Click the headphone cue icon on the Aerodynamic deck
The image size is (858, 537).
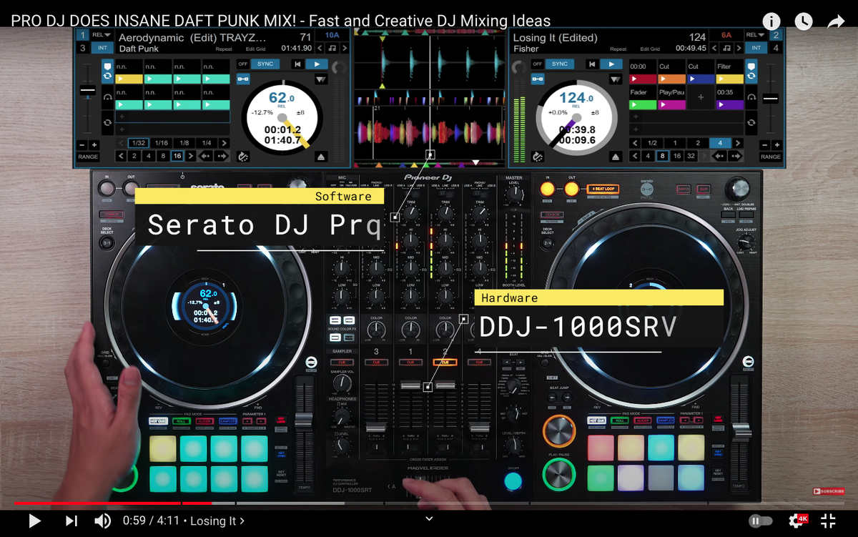click(107, 98)
